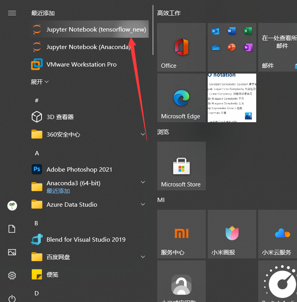Click the A letter index header

[x=37, y=153]
